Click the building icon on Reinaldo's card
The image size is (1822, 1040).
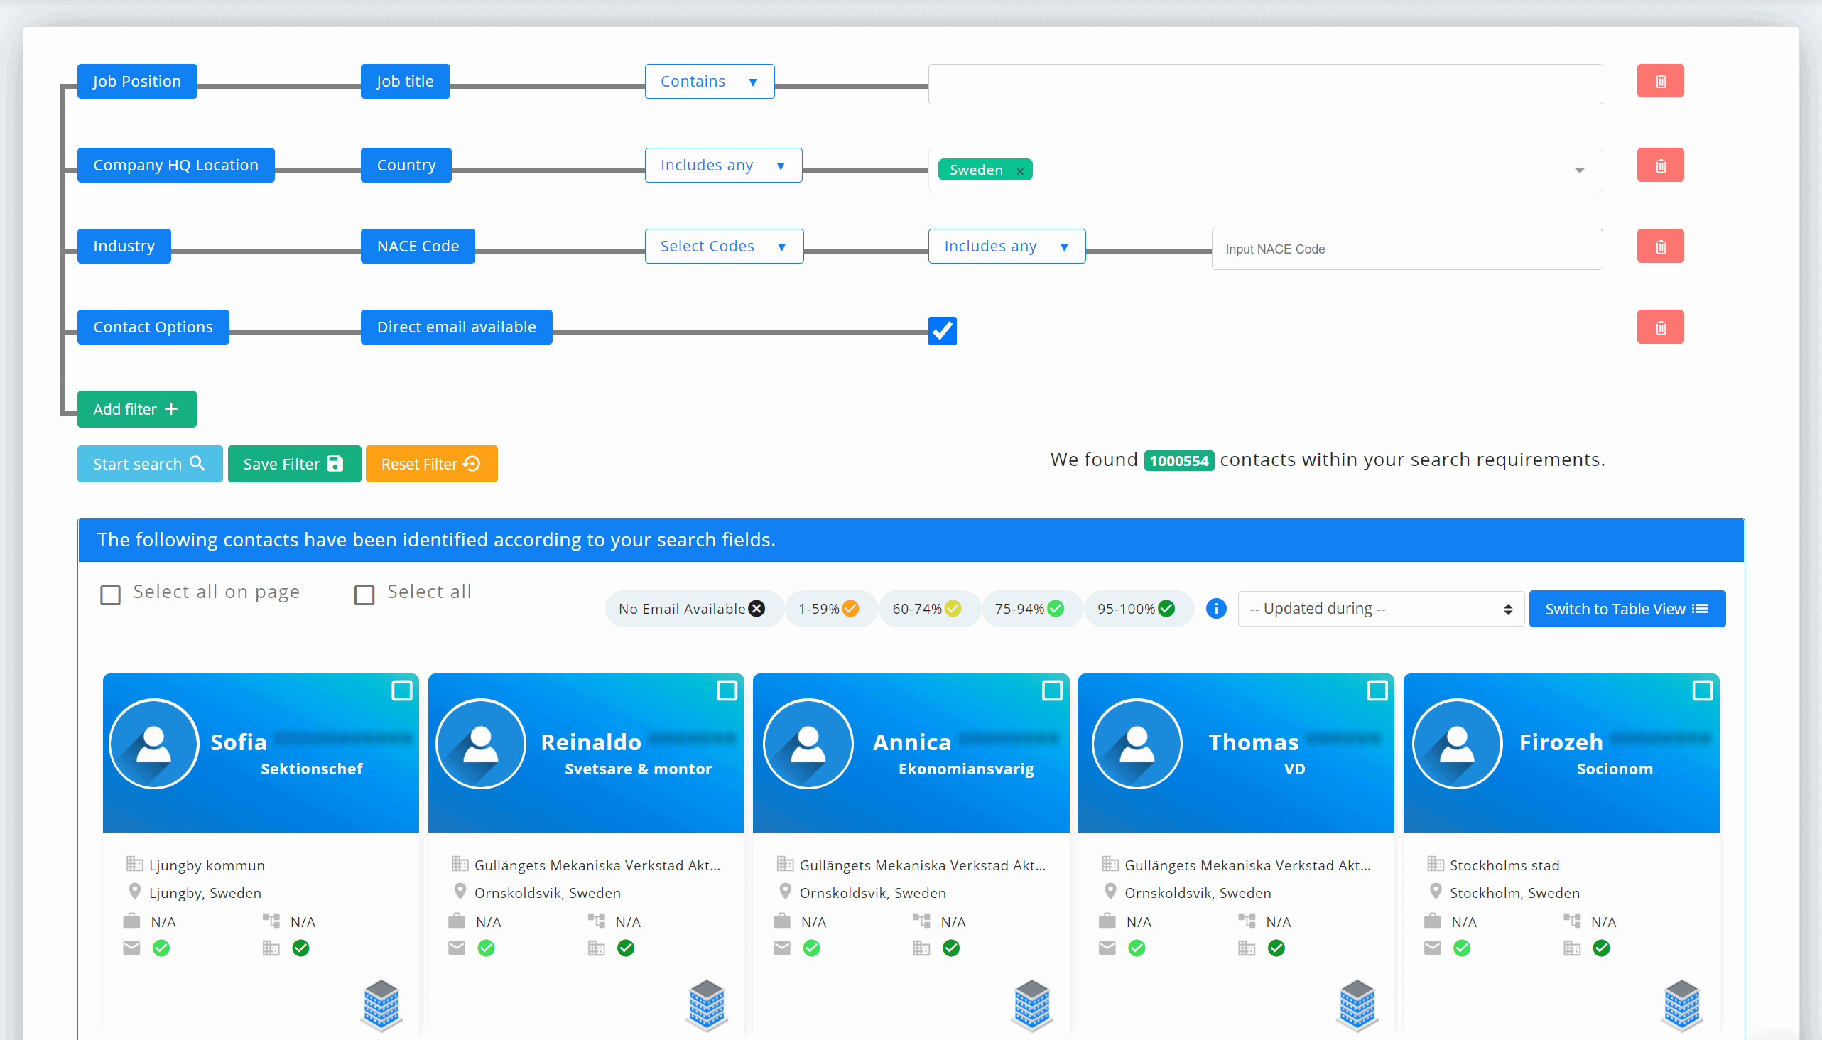tap(706, 1004)
